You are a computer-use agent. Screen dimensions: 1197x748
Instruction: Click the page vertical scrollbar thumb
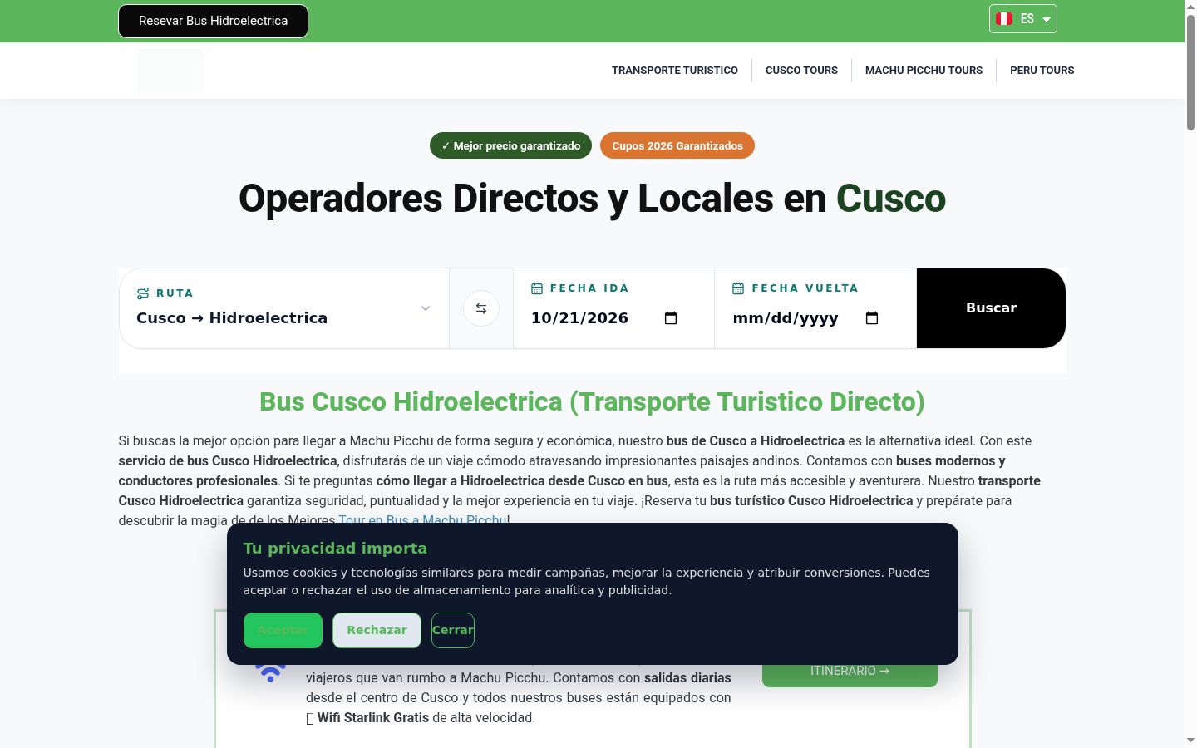(1190, 72)
